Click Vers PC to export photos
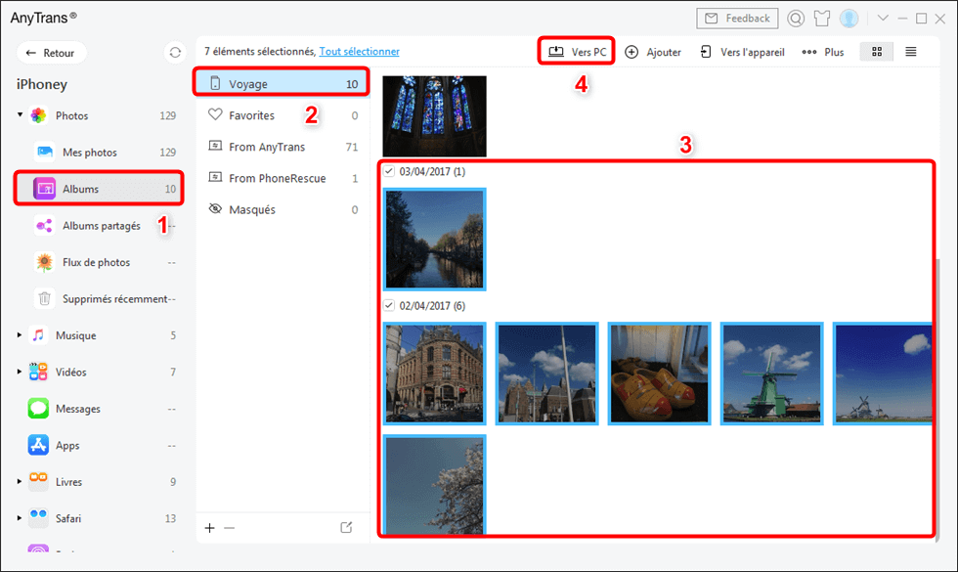Image resolution: width=958 pixels, height=572 pixels. (x=577, y=51)
